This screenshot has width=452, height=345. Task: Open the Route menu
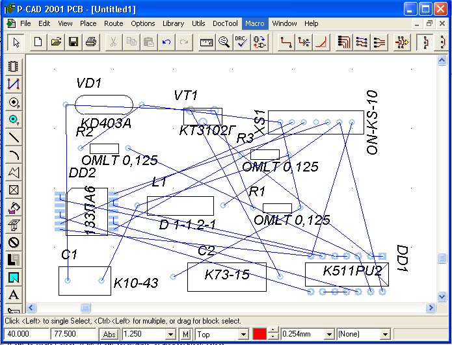click(114, 23)
